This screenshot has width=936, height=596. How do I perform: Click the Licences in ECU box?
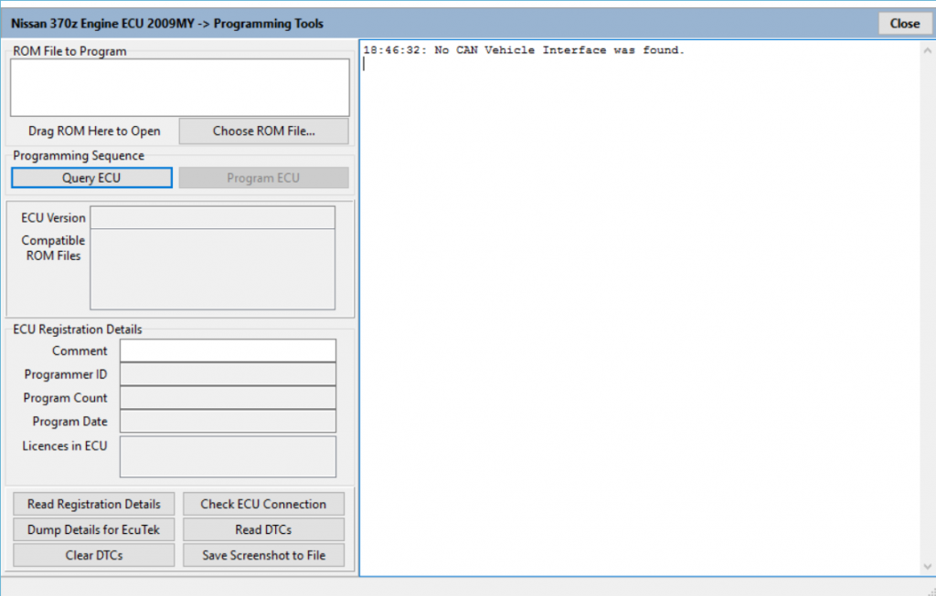coord(228,456)
